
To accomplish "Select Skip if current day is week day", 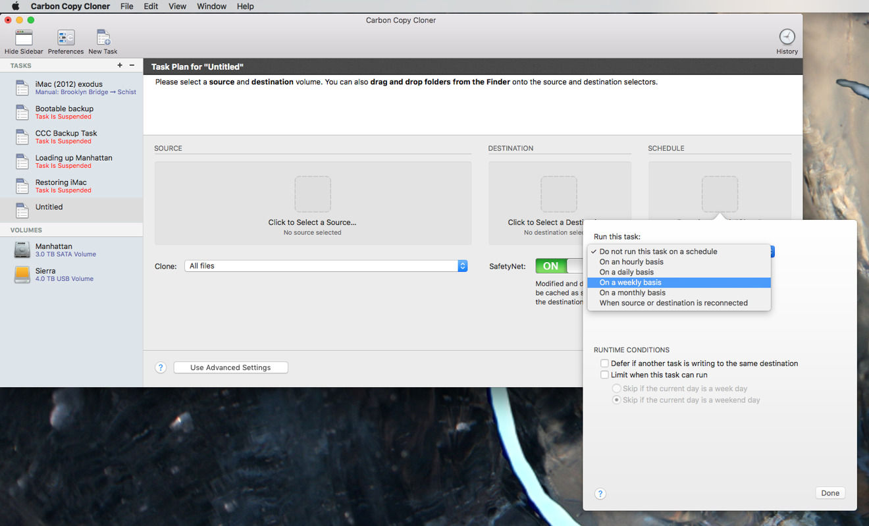I will tap(617, 388).
